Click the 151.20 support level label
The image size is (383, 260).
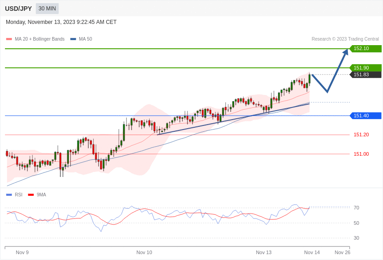tap(360, 135)
